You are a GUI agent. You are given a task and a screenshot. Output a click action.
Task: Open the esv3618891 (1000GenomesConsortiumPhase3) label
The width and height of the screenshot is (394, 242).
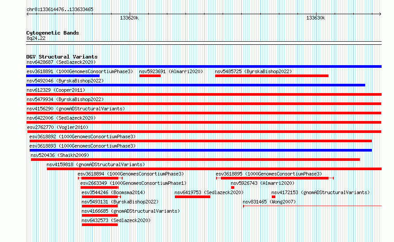(x=80, y=71)
